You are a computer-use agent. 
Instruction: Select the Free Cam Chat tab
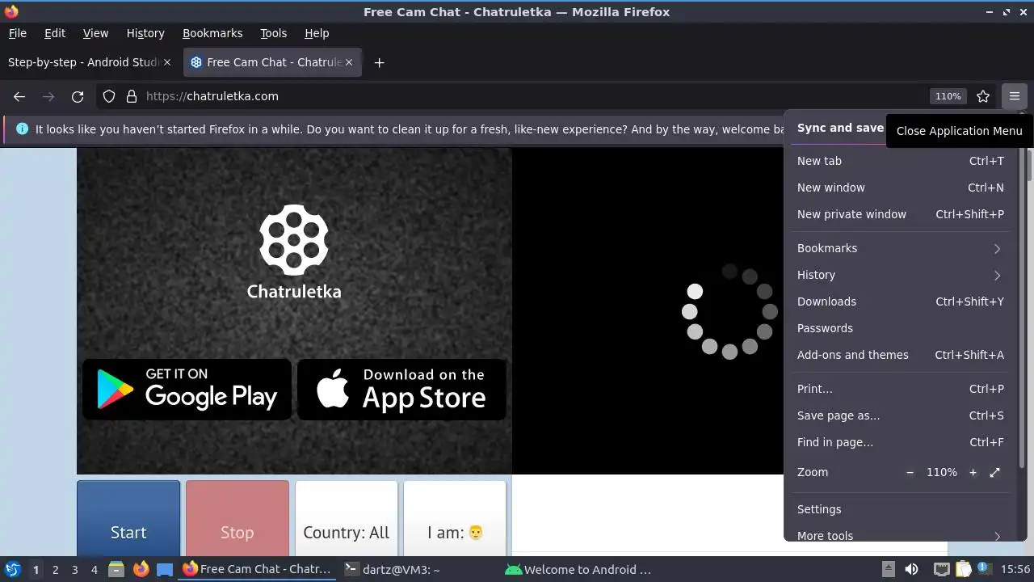(273, 62)
